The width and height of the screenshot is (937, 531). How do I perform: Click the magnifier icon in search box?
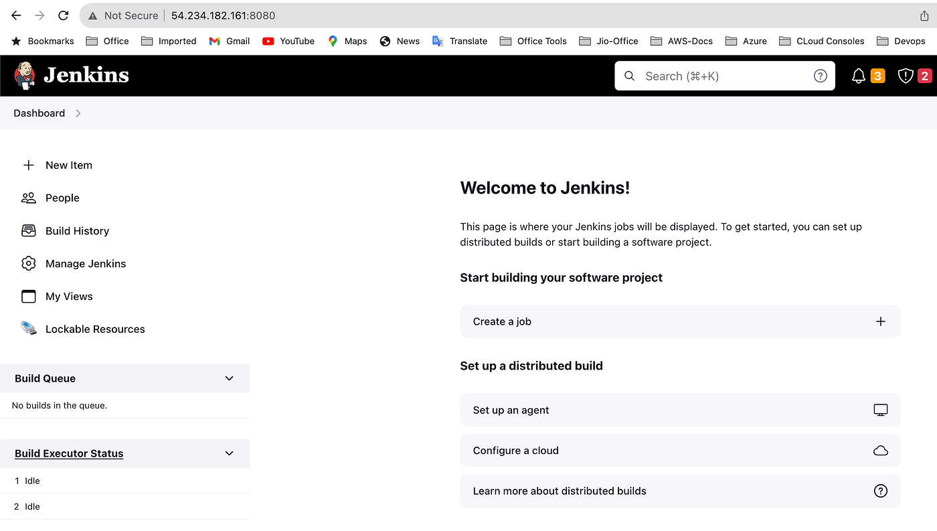coord(629,76)
